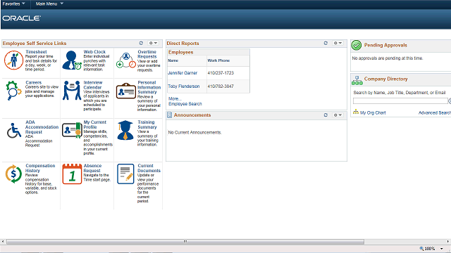The image size is (451, 253).
Task: Click the horizontal scrollbar thumb
Action: click(x=185, y=242)
